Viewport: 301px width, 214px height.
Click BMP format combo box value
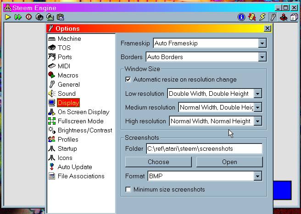tap(156, 176)
